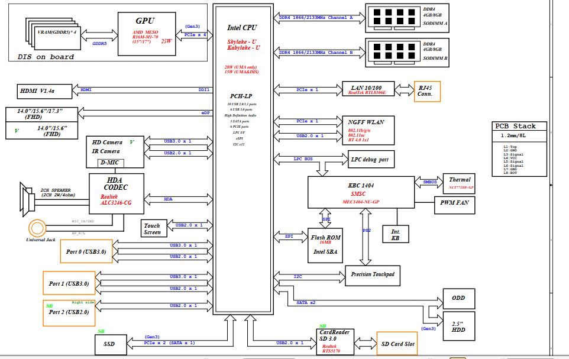
Task: Click the 'HDMI V1.4a' block
Action: click(x=44, y=91)
